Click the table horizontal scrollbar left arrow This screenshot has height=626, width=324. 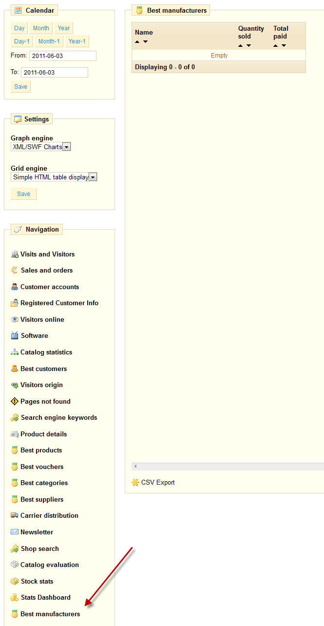[135, 467]
